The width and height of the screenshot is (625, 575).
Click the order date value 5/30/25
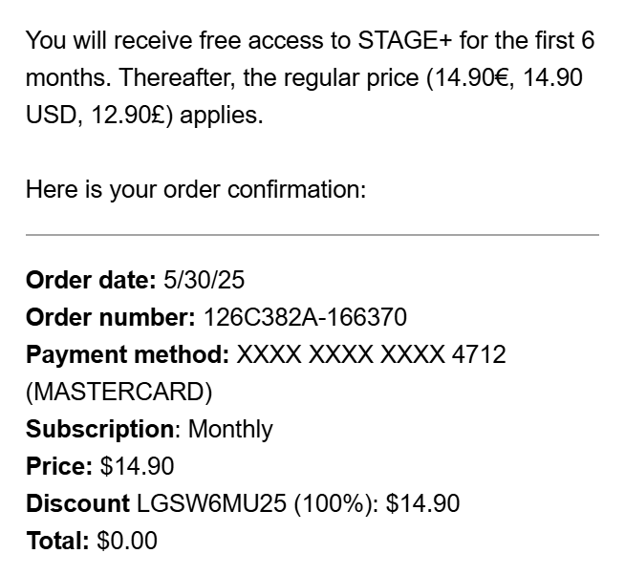click(205, 280)
